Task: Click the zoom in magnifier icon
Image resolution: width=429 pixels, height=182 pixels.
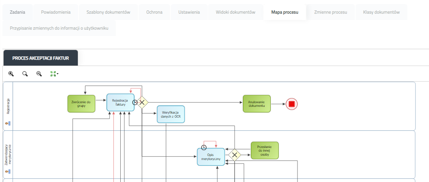Action: click(11, 74)
